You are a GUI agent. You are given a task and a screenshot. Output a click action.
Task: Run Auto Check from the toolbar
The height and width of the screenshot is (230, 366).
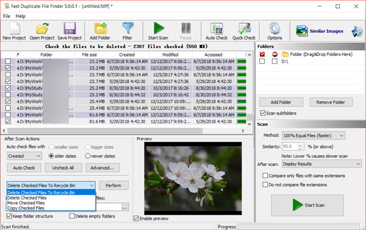pyautogui.click(x=217, y=31)
